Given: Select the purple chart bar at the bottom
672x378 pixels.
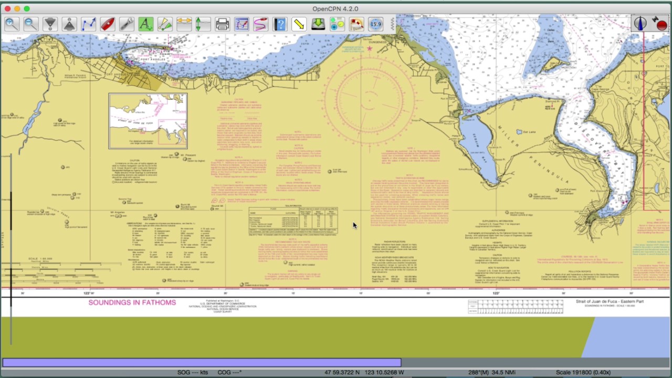Looking at the screenshot, I should (x=202, y=362).
